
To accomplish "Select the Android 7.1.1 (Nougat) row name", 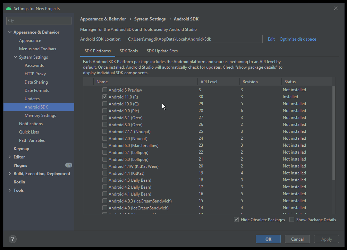I will (129, 131).
